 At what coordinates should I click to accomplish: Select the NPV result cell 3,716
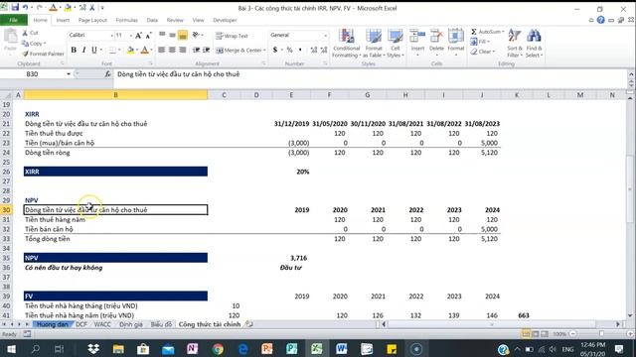[291, 258]
